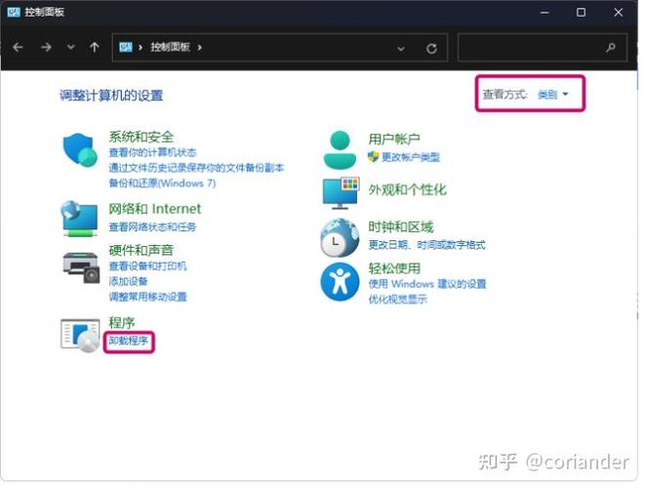Click the Control Panel title bar icon
The width and height of the screenshot is (645, 488).
click(x=13, y=12)
